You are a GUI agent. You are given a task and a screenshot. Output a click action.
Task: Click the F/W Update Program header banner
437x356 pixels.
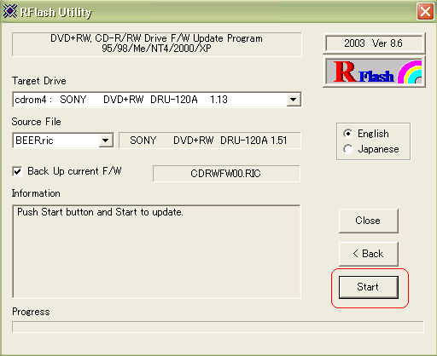[157, 44]
